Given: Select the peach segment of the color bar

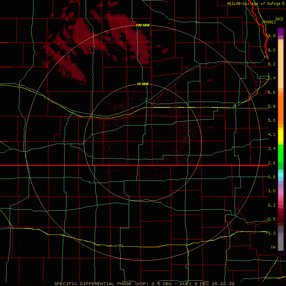Looking at the screenshot, I should (x=281, y=65).
